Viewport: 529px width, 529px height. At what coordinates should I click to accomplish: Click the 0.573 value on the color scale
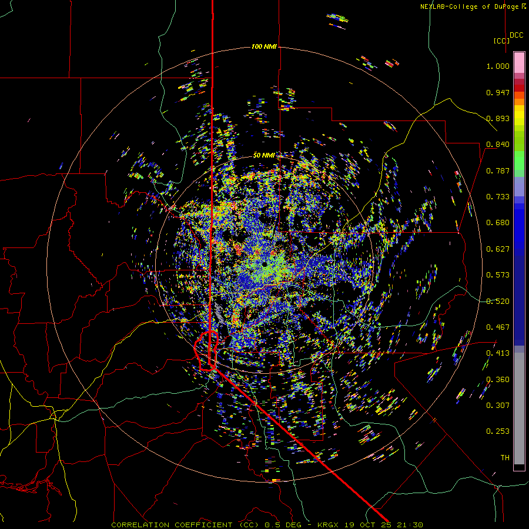point(498,275)
